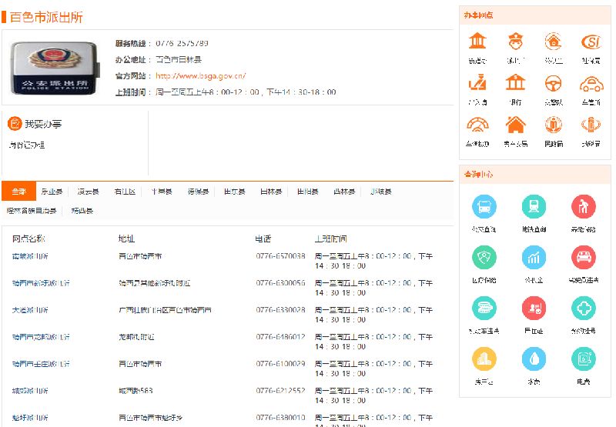The width and height of the screenshot is (616, 427).
Task: Click the 交警队 steering wheel icon
Action: click(x=553, y=83)
